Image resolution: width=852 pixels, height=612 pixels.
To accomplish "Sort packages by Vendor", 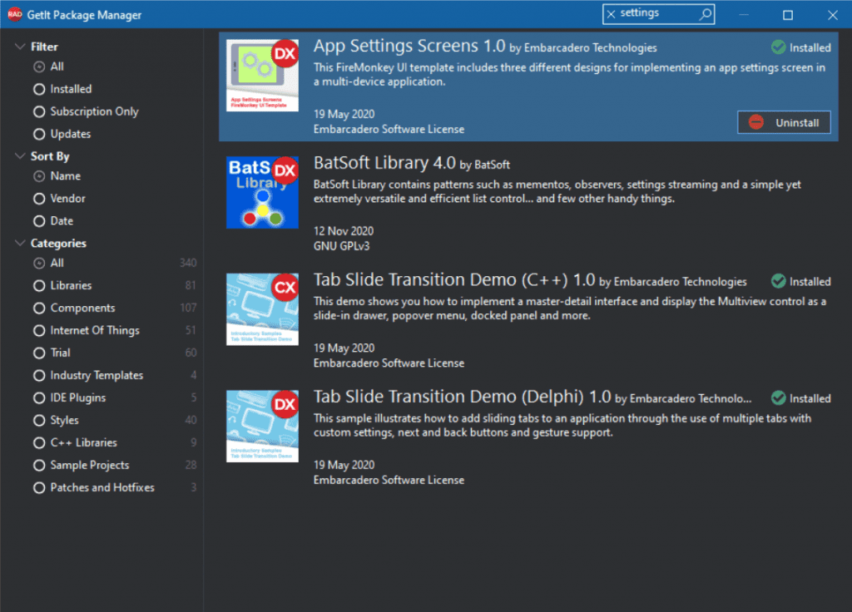I will click(39, 199).
